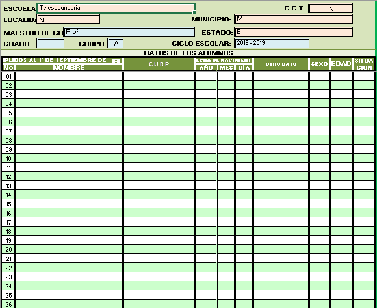Select the GRUPO field showing A

click(x=116, y=44)
